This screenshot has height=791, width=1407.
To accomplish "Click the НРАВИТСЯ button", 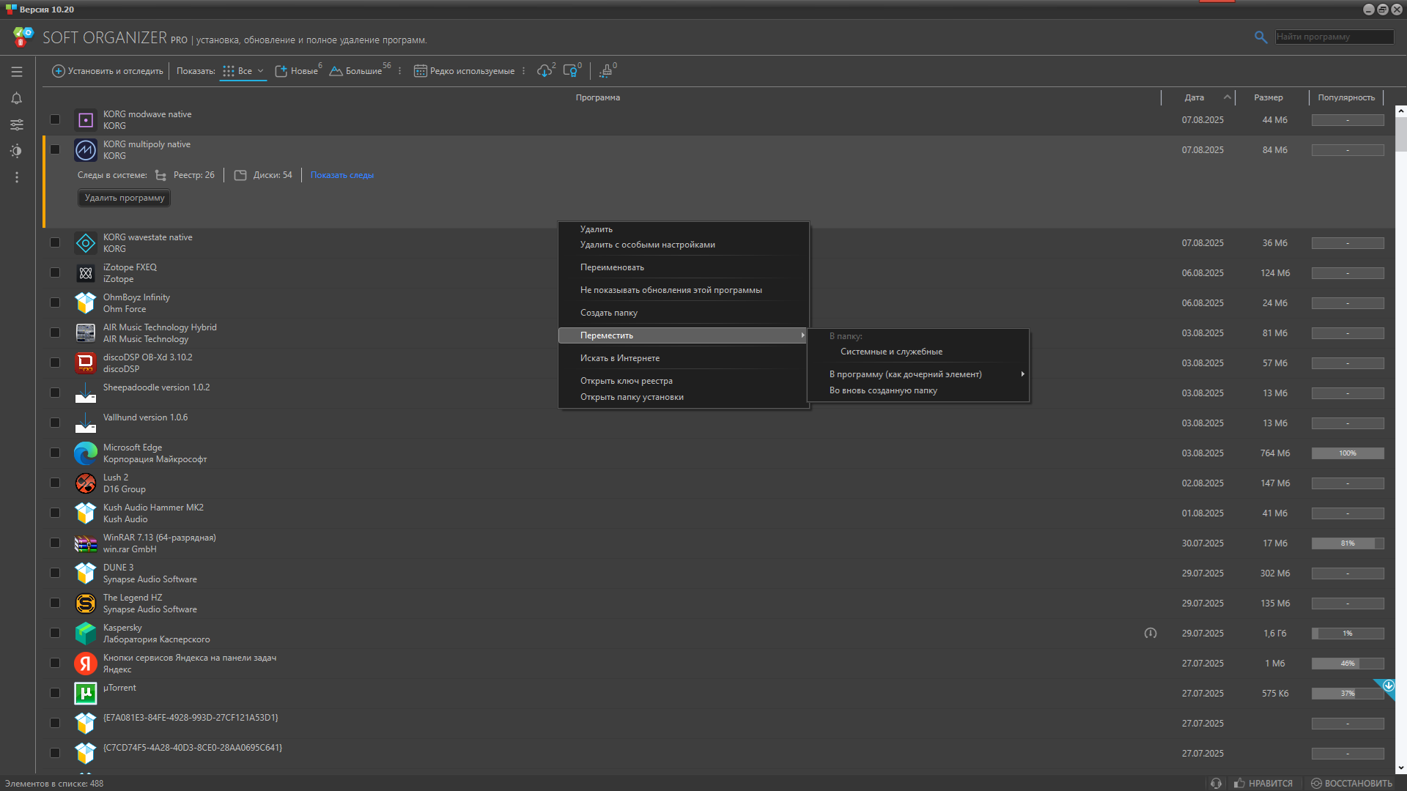I will point(1263,783).
